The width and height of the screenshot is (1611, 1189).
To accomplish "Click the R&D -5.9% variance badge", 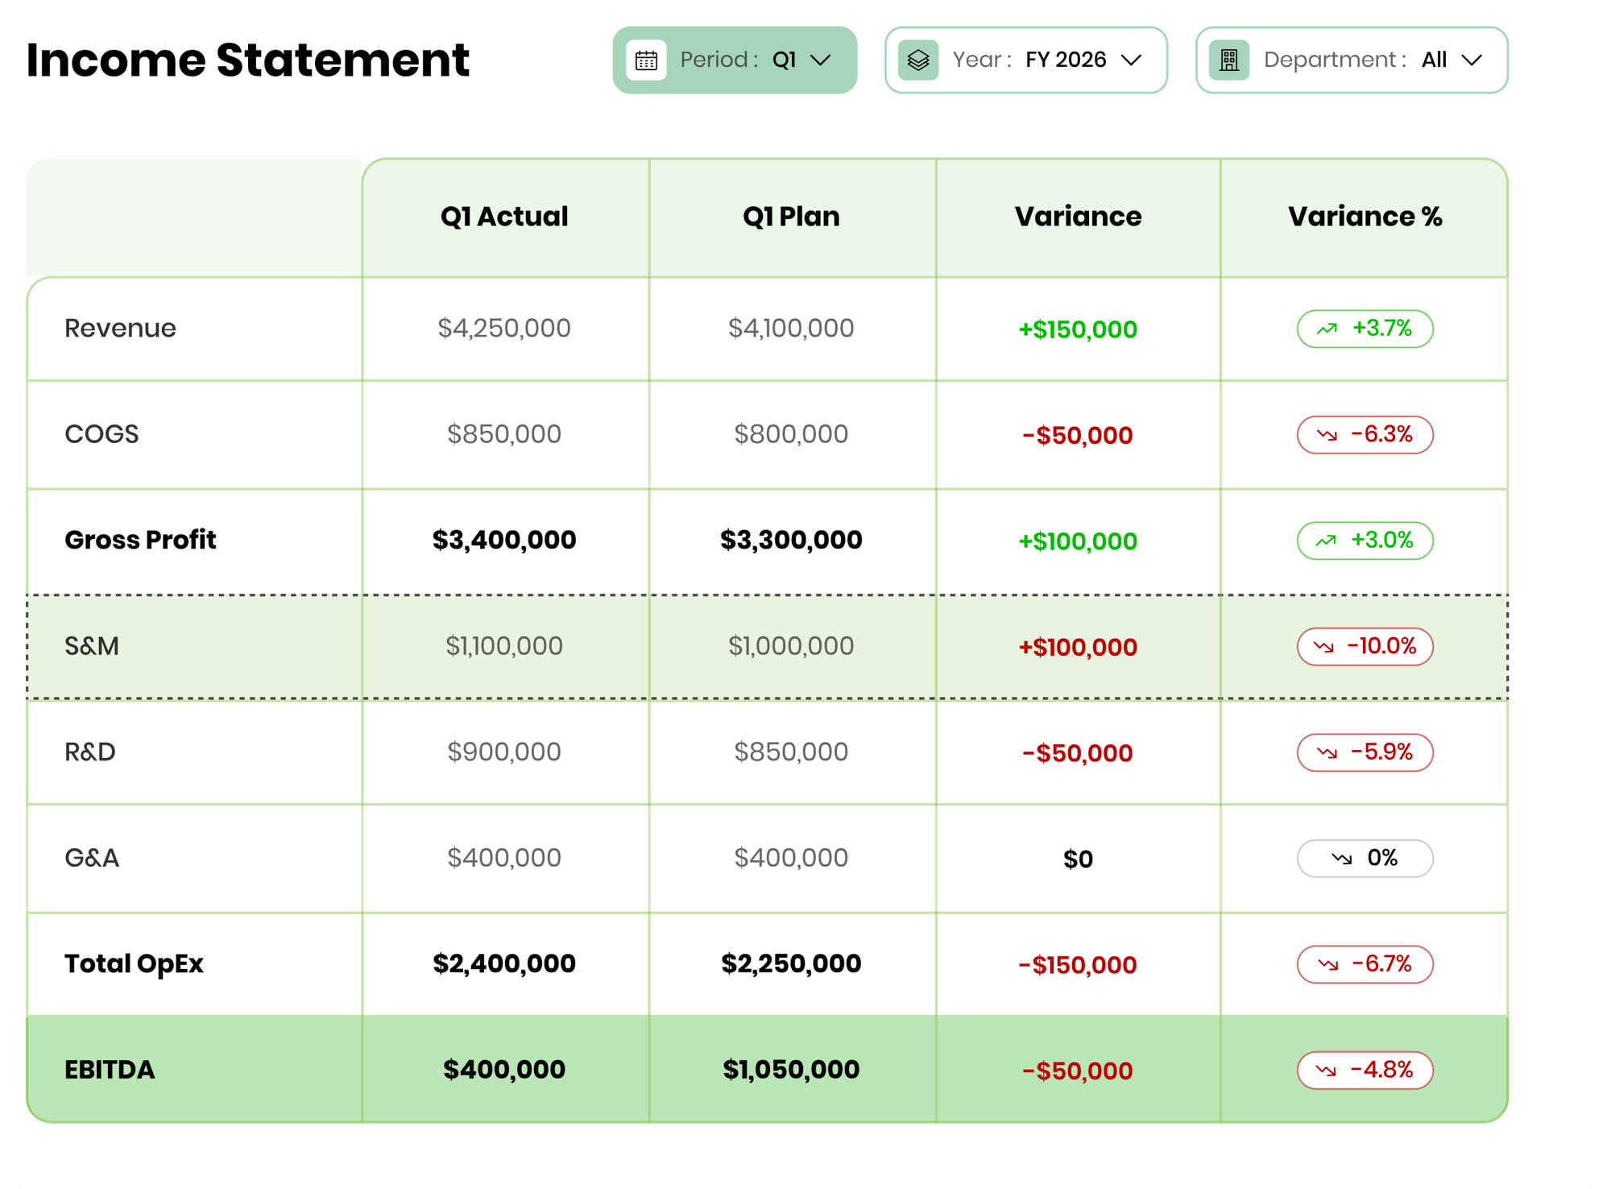I will coord(1365,752).
